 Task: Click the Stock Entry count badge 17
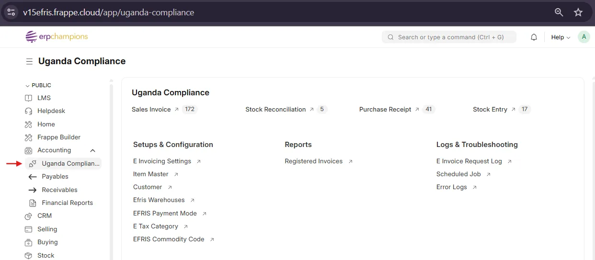point(525,110)
